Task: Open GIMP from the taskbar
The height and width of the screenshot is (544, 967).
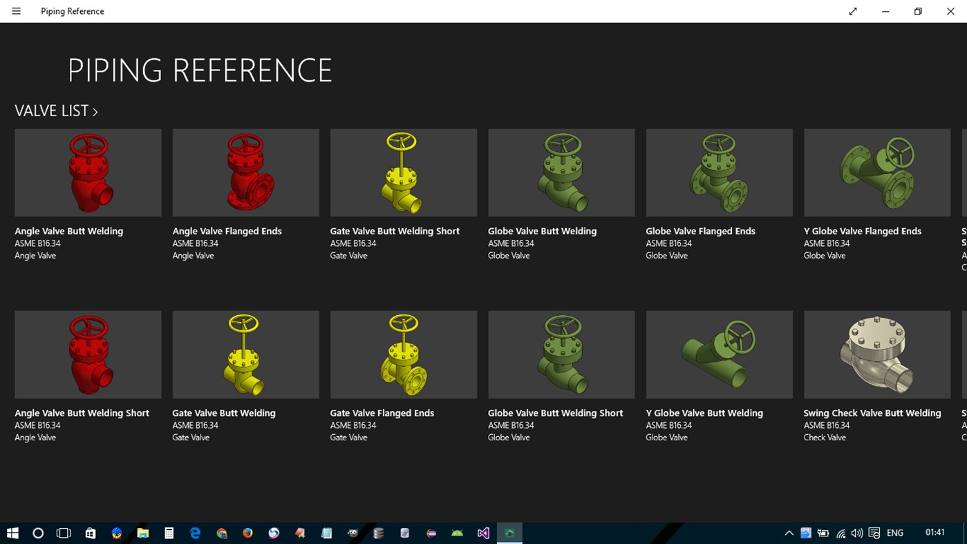Action: pyautogui.click(x=353, y=532)
